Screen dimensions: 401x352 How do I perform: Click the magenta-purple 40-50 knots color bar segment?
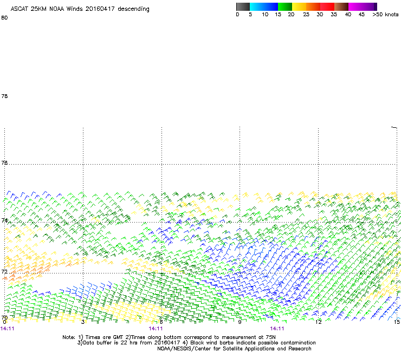363,6
